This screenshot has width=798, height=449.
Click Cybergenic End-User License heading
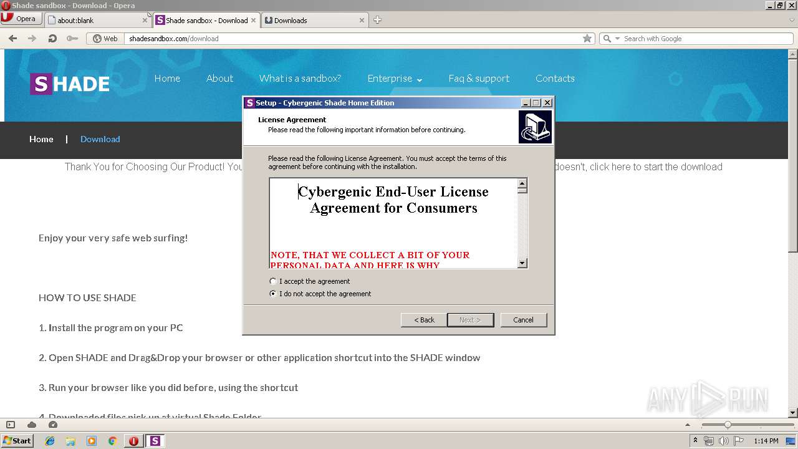[x=393, y=200]
